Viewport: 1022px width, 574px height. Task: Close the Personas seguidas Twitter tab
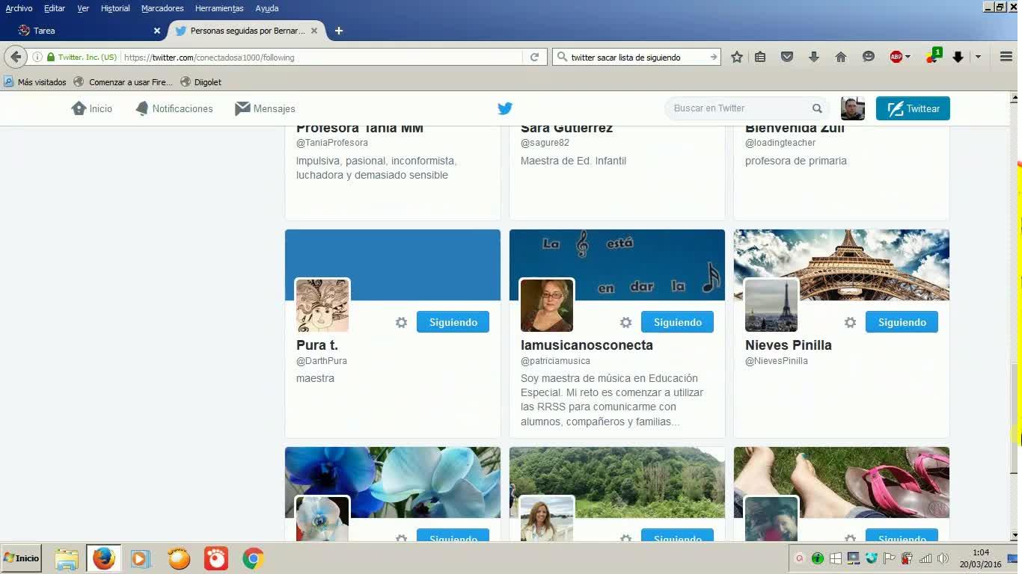tap(314, 31)
